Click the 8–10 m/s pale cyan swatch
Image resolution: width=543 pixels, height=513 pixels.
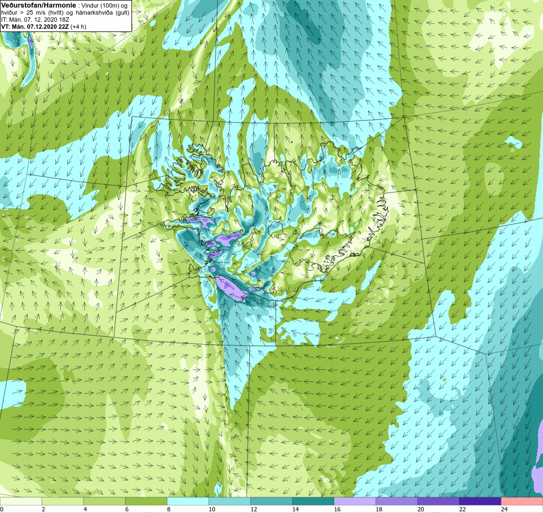pyautogui.click(x=188, y=501)
